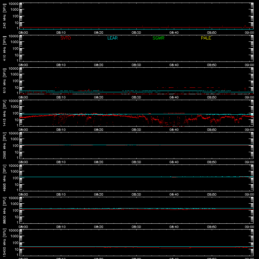The width and height of the screenshot is (259, 259).
Task: Click 09:00 below the 245 MHz panel
Action: [249, 33]
